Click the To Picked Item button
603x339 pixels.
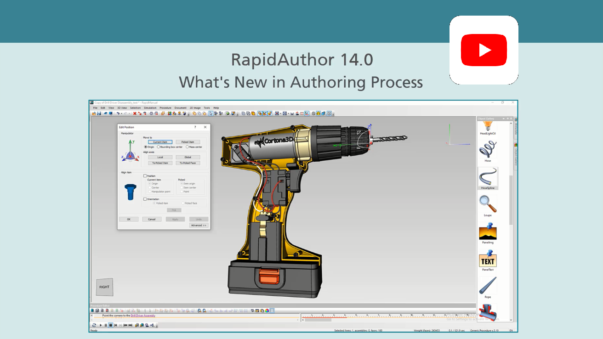[160, 163]
